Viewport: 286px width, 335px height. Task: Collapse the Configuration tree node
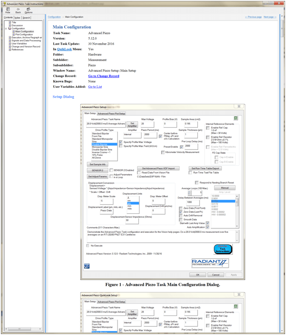pyautogui.click(x=6, y=28)
